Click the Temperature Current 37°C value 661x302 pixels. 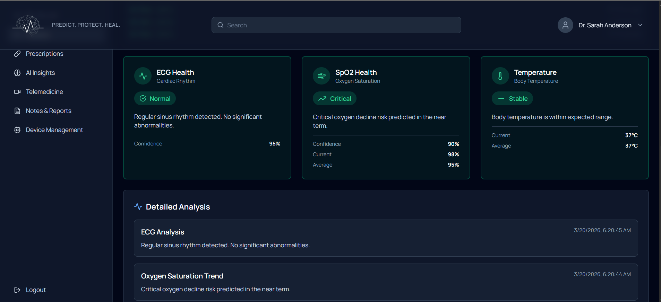[632, 135]
